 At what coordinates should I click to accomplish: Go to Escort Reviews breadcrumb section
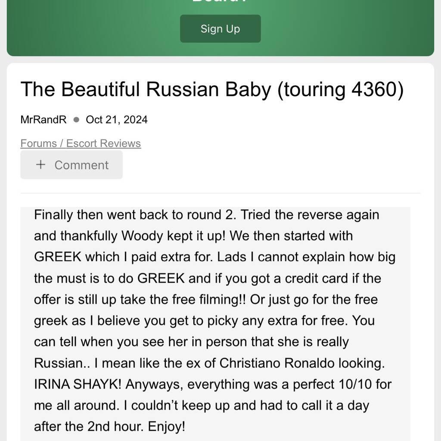[x=103, y=143]
